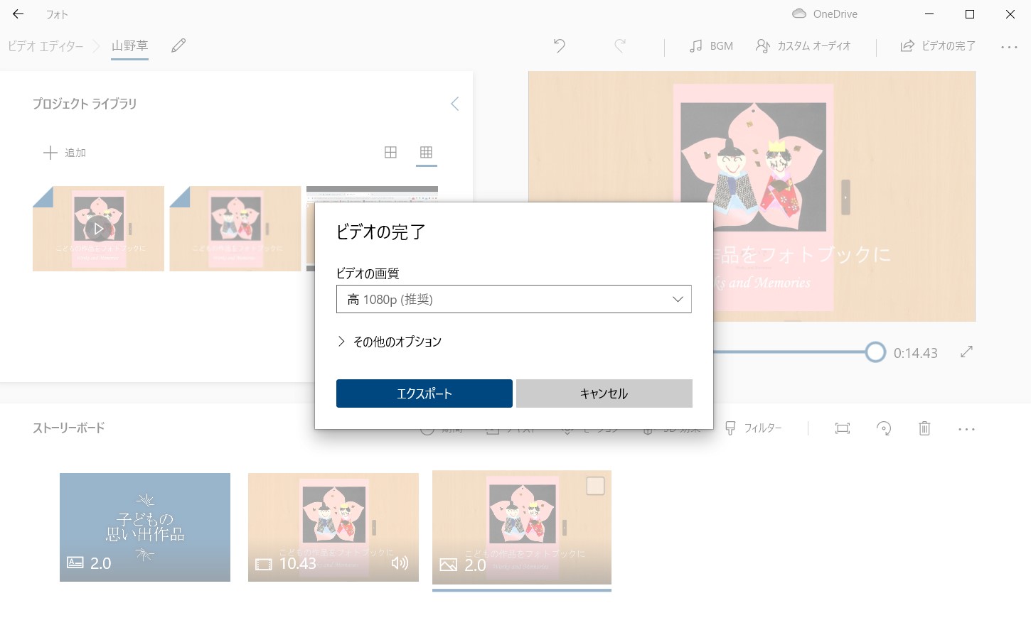Image resolution: width=1031 pixels, height=630 pixels.
Task: Expand その他のオプション section
Action: (x=390, y=342)
